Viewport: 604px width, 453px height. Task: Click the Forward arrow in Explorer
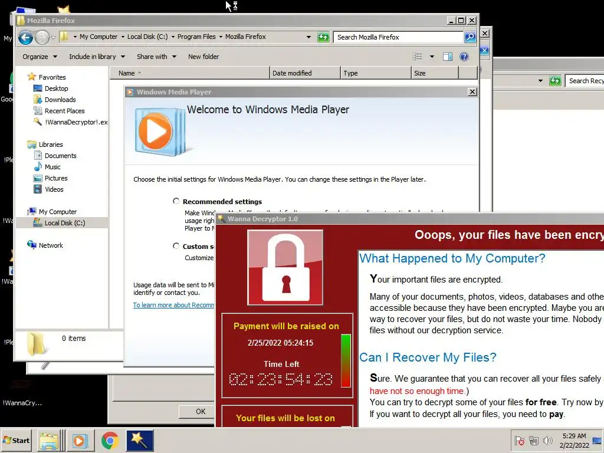point(42,37)
